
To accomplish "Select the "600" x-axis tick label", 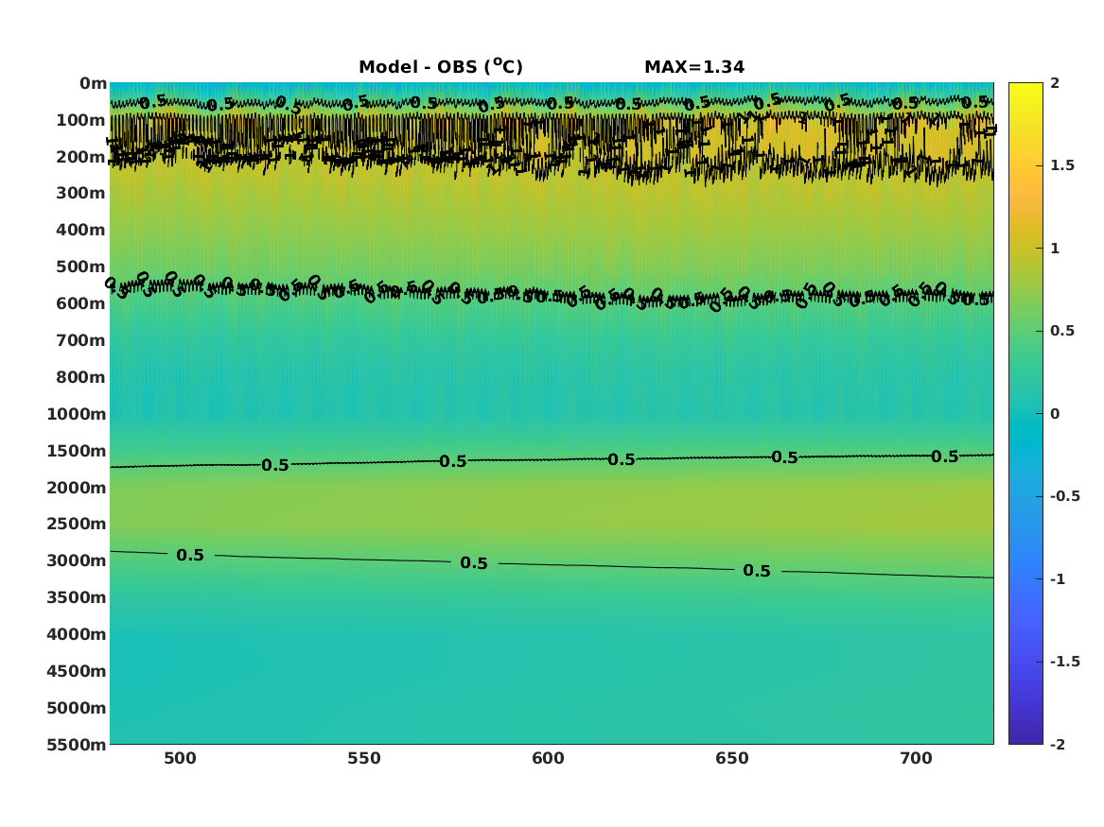I will point(548,758).
